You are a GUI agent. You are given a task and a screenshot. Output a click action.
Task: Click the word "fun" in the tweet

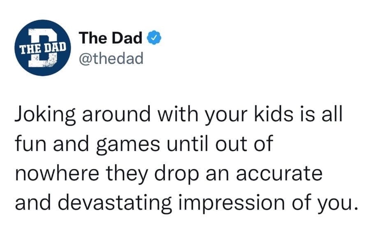coord(29,145)
